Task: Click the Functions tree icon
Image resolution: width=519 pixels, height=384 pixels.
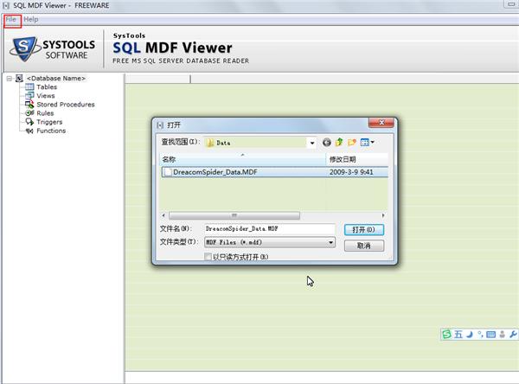Action: click(x=29, y=131)
